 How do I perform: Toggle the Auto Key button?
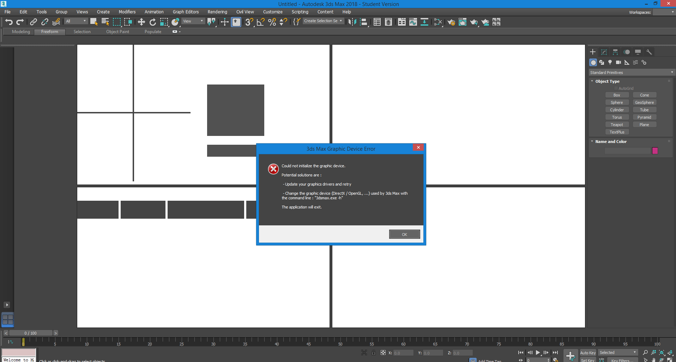coord(588,352)
